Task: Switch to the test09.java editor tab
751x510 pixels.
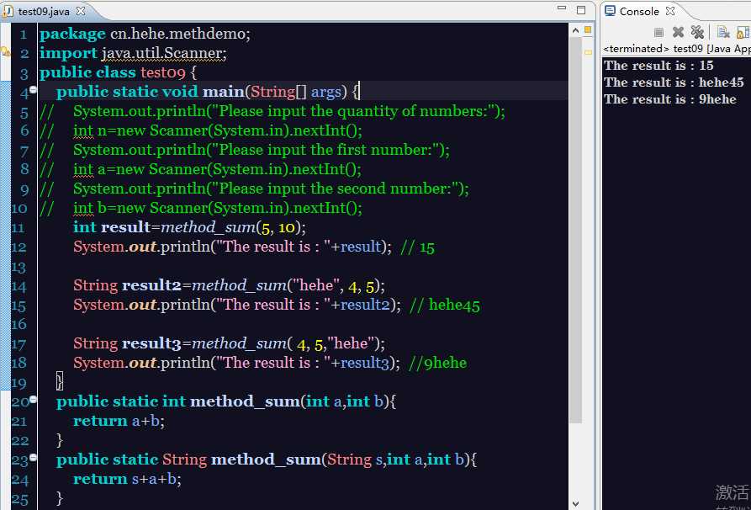Action: click(44, 12)
